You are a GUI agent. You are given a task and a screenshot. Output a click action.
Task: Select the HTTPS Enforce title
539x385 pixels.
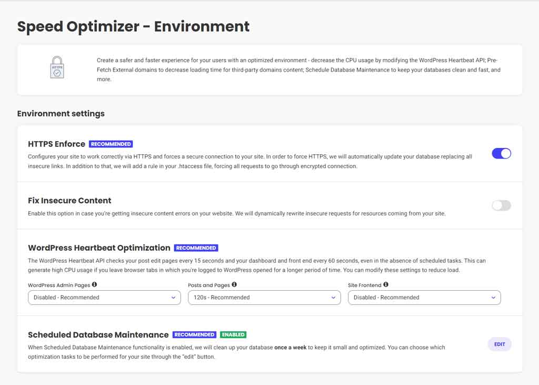56,144
